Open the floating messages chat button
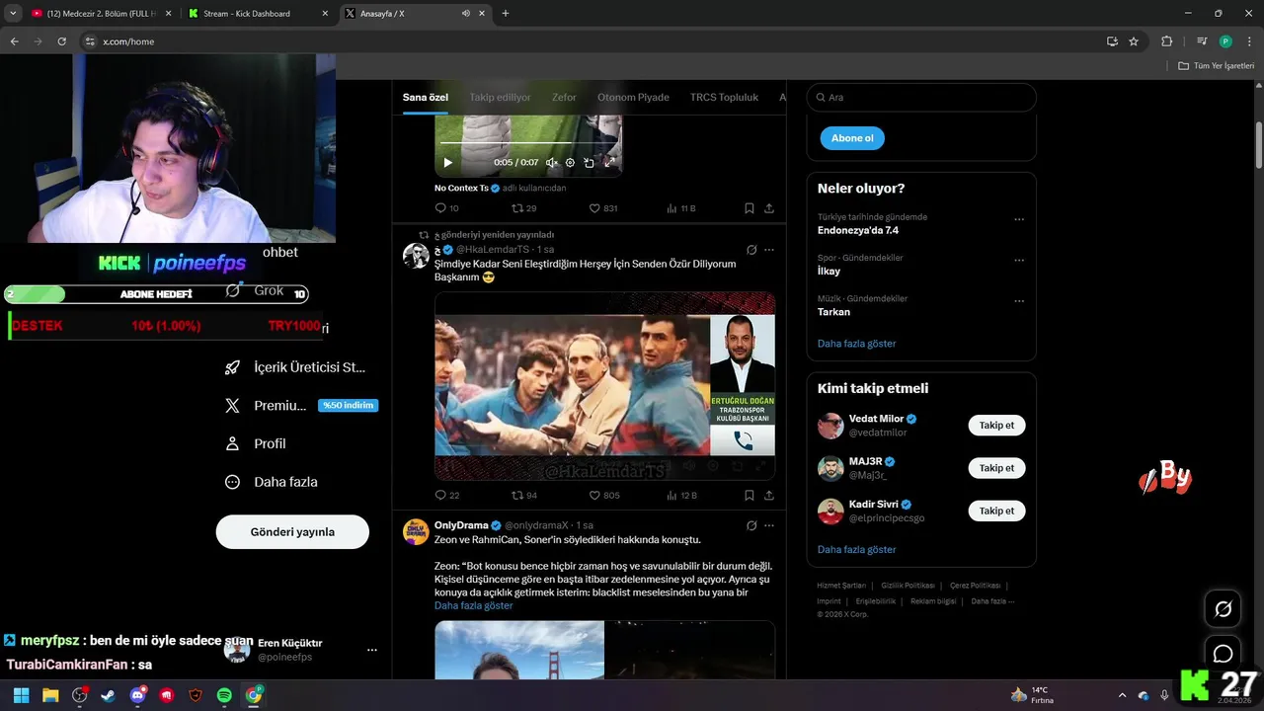 tap(1223, 654)
